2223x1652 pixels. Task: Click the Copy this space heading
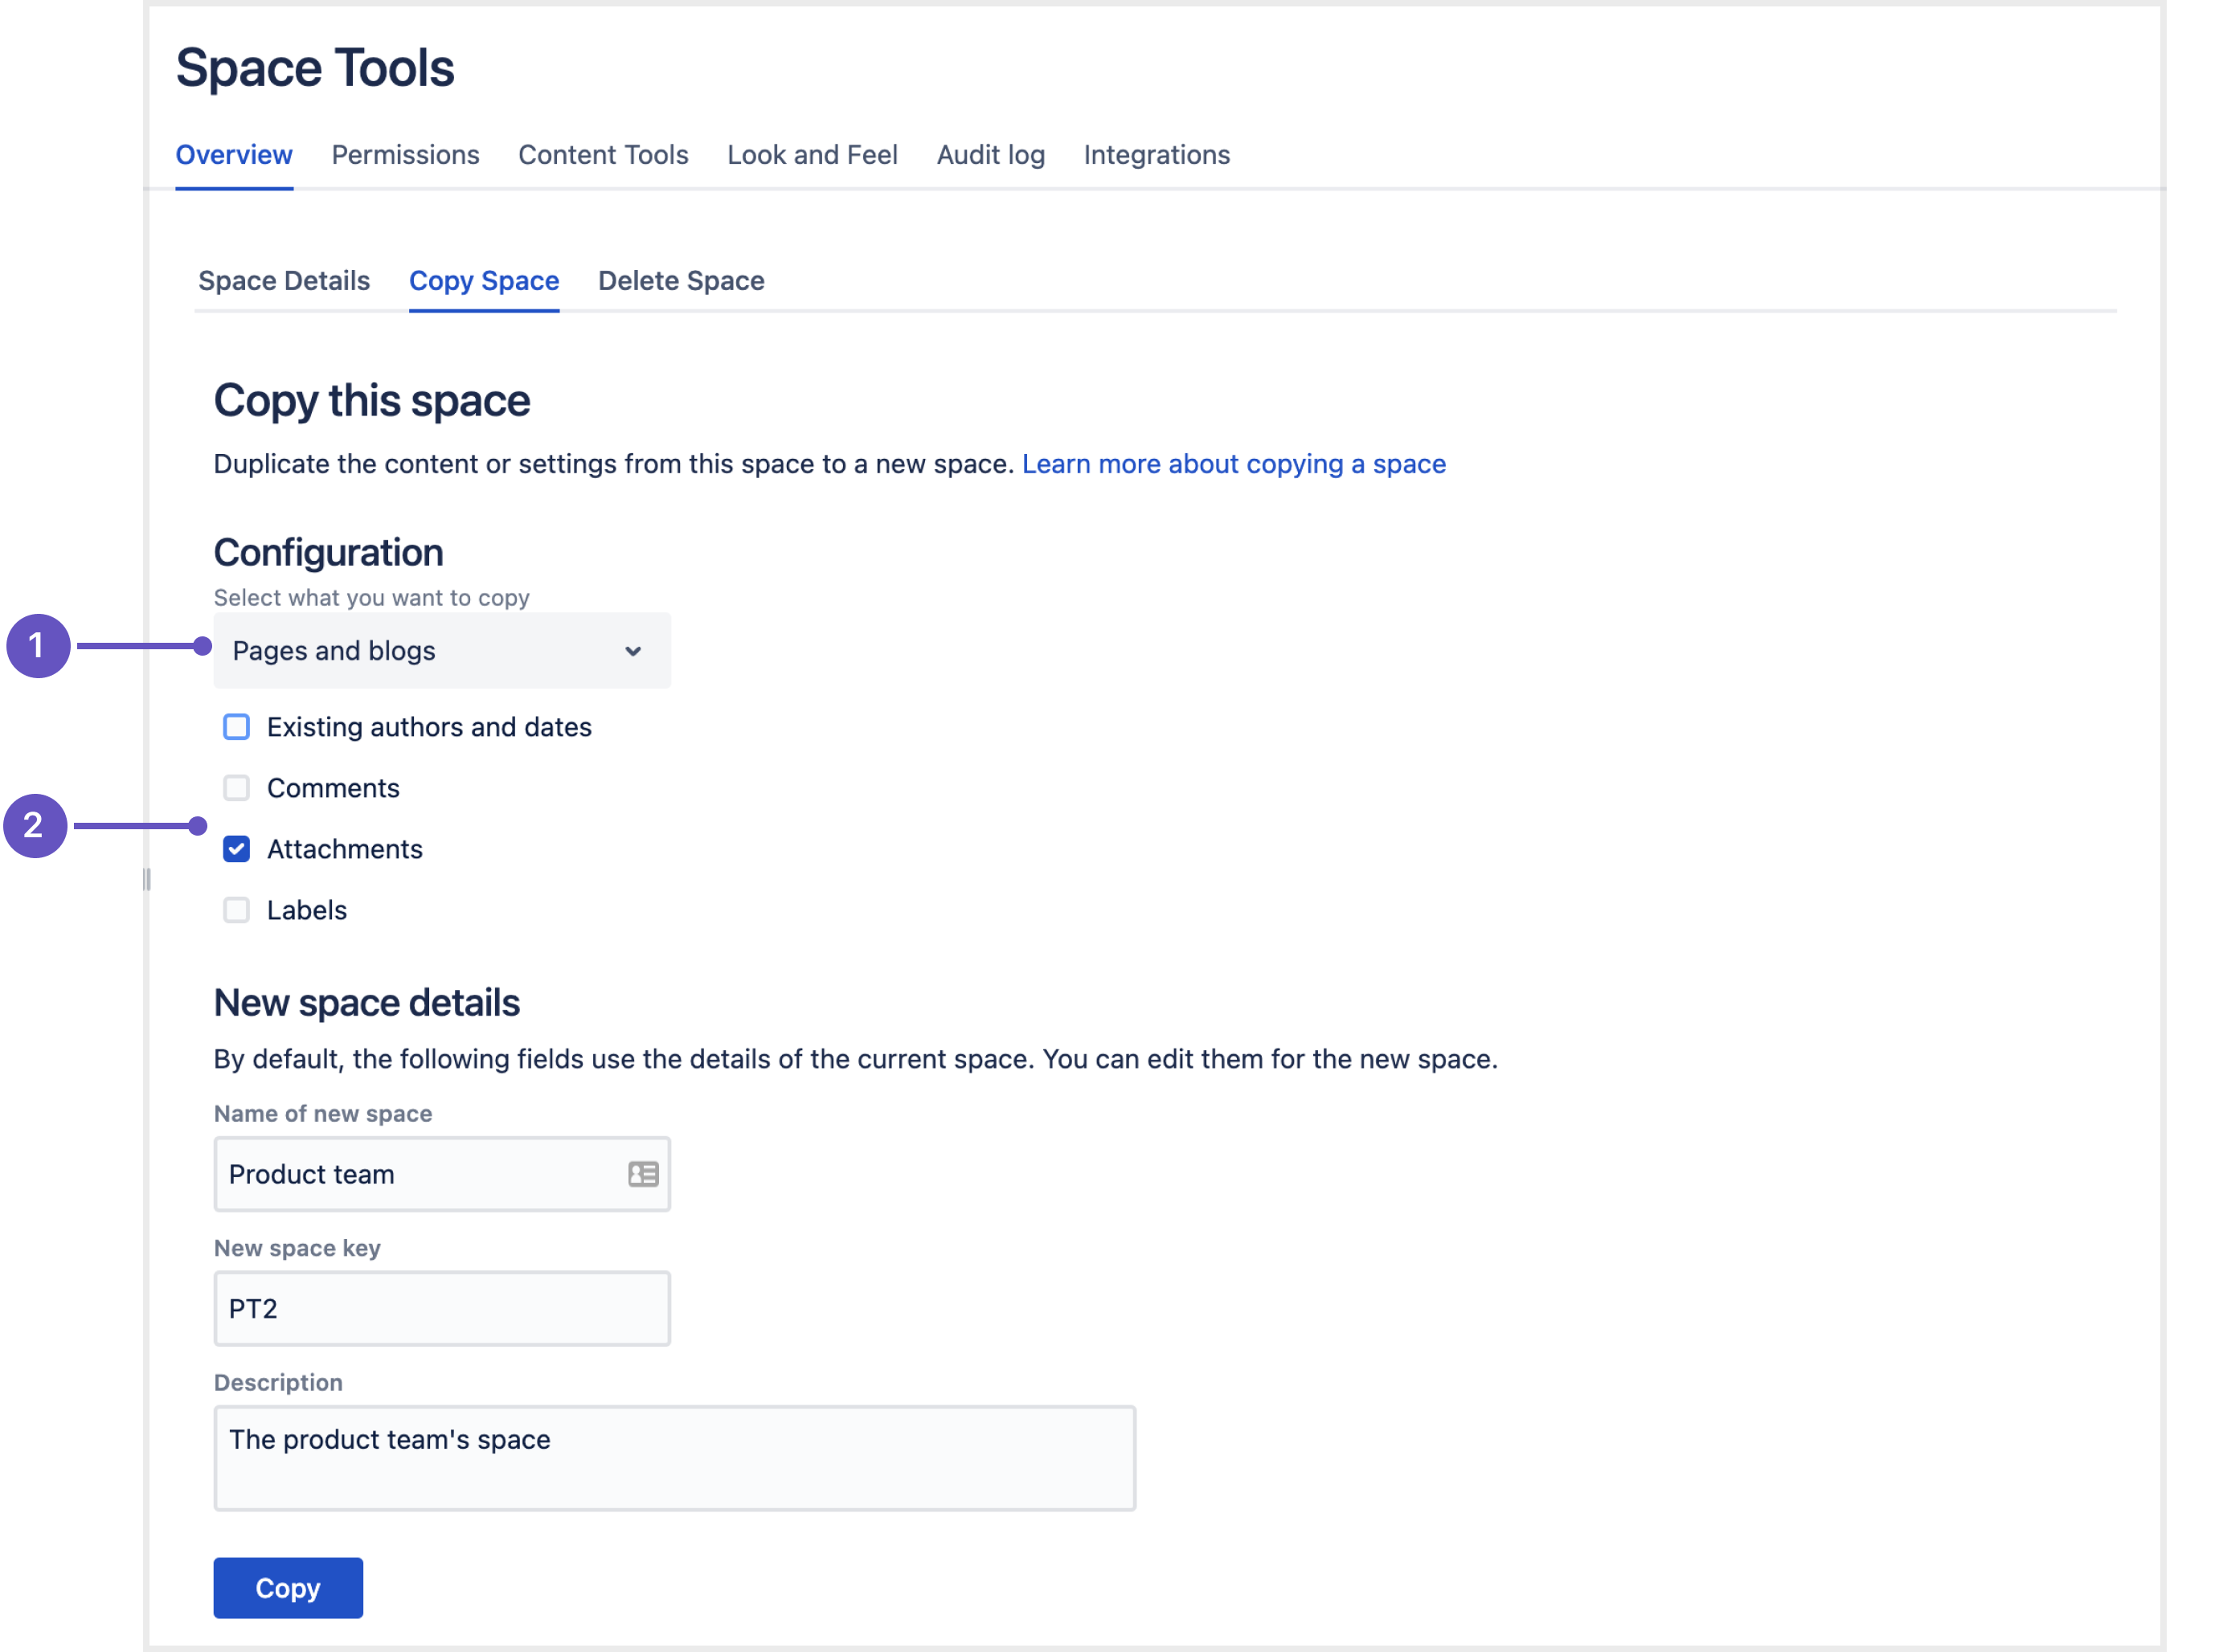[x=372, y=401]
